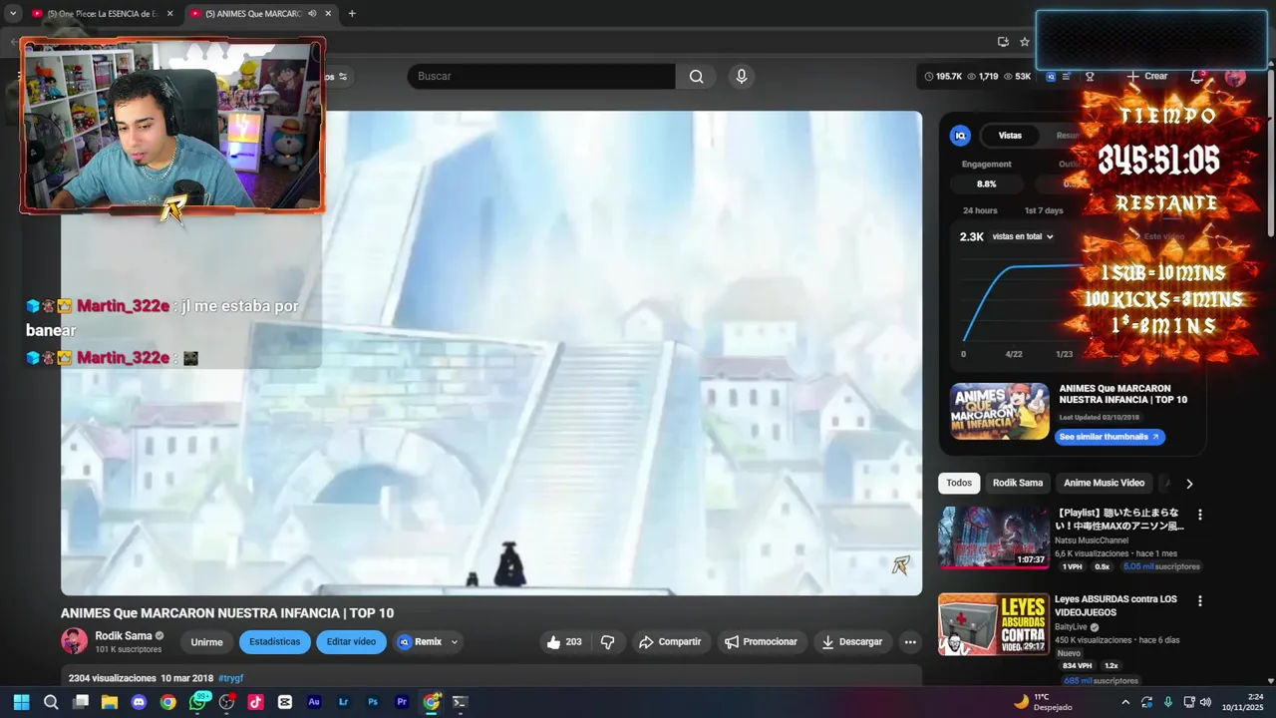This screenshot has width=1276, height=718.
Task: Open Discord from the taskbar
Action: 139,702
